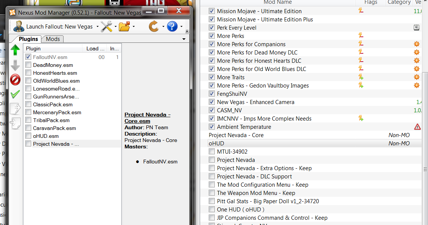Click the conflict flag icon on More Perks row
Screen dimensions: 428x225
click(361, 36)
